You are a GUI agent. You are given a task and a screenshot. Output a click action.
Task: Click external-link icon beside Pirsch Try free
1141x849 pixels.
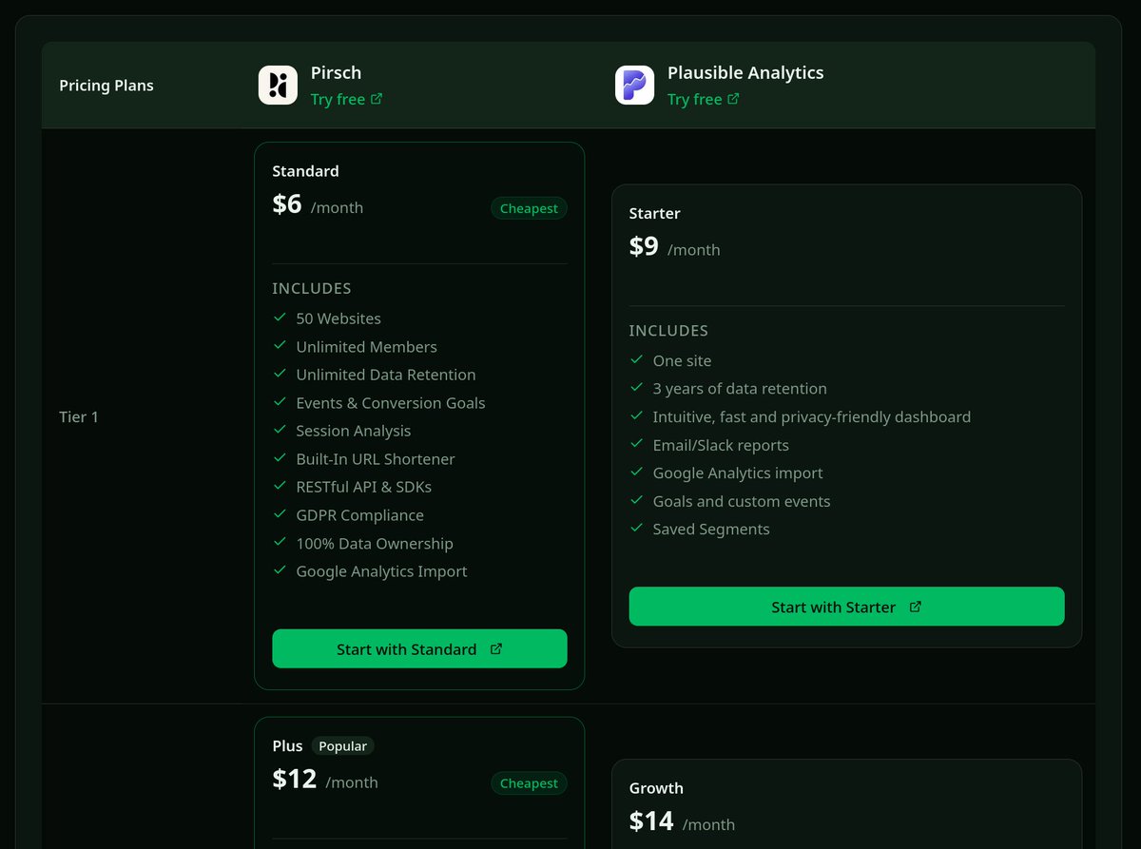[377, 98]
